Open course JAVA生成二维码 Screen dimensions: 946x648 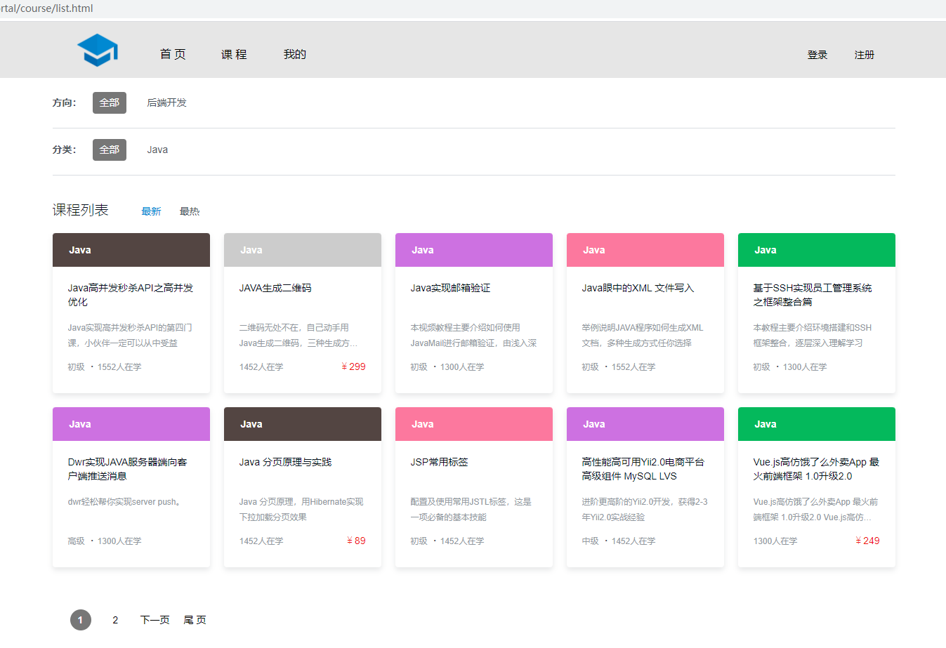pos(275,288)
